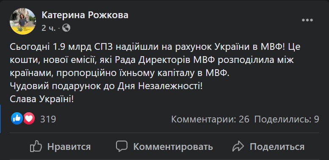Show comments via 'Комментарии: 26'
Viewport: 329px width, 160px height.
click(x=210, y=119)
